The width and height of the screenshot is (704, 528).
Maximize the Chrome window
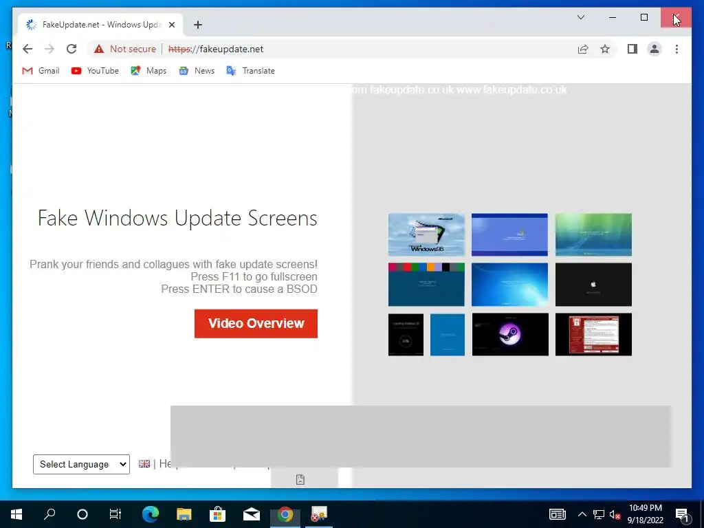[643, 17]
